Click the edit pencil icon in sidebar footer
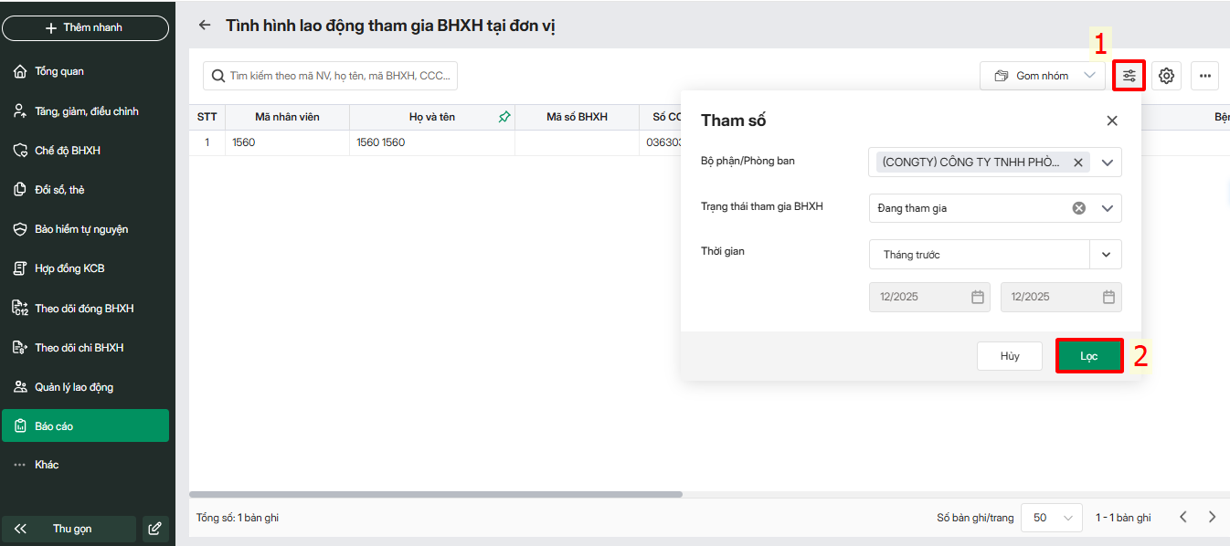1230x546 pixels. point(155,529)
